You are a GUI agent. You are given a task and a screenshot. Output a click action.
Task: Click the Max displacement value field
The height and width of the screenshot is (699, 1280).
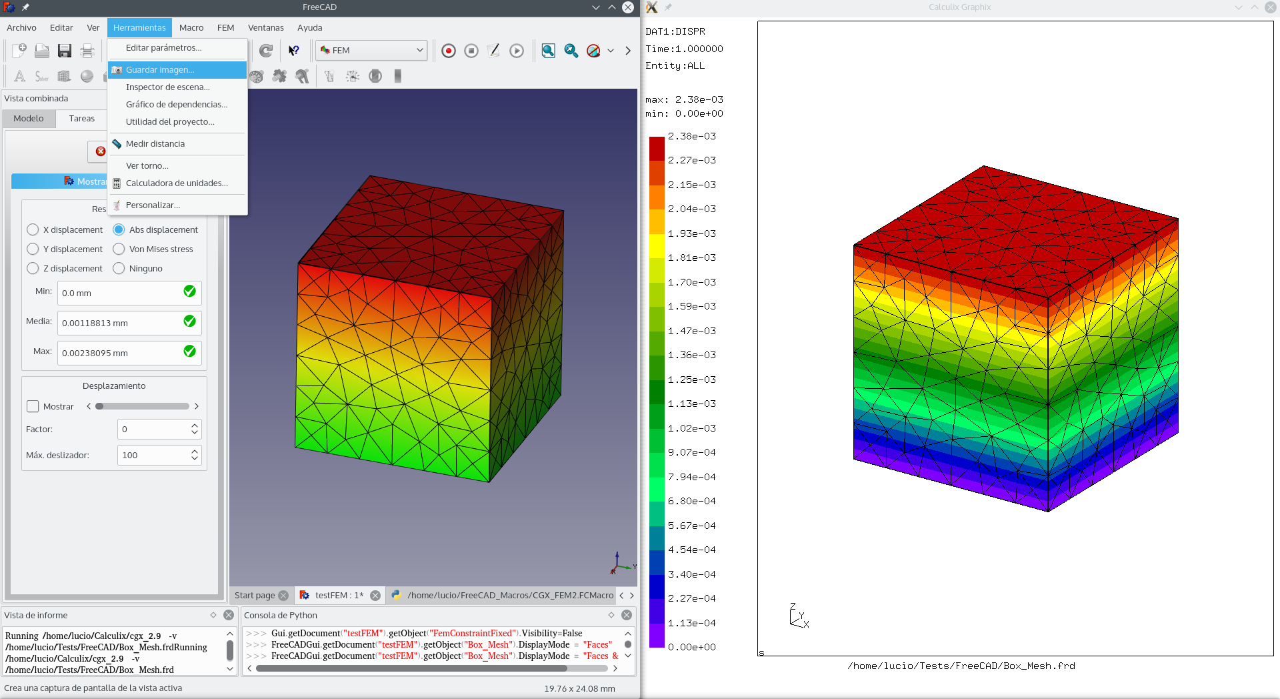(129, 353)
